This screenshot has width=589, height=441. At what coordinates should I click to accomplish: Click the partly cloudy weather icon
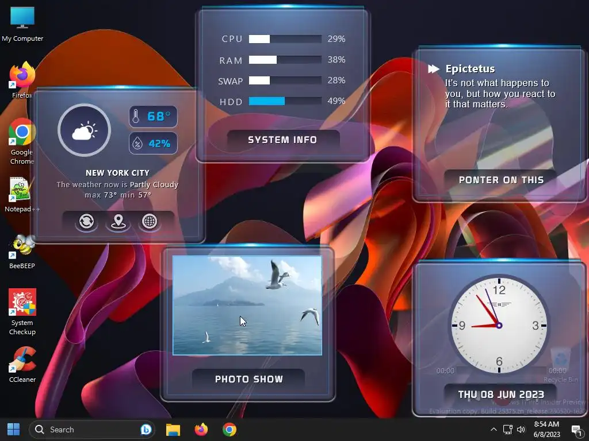click(x=84, y=130)
